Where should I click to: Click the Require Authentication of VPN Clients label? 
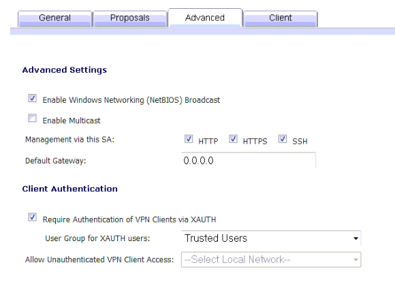coord(129,219)
